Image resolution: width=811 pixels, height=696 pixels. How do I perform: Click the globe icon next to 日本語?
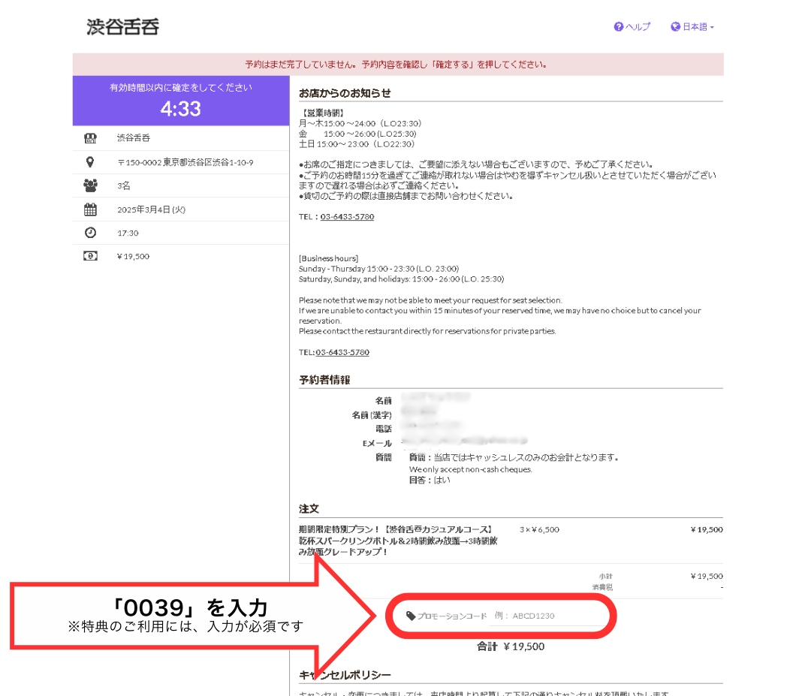point(677,26)
